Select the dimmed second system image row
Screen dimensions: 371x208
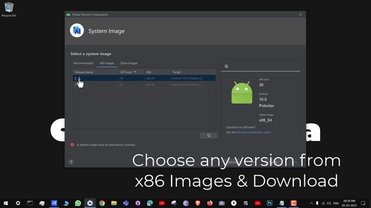tap(144, 84)
